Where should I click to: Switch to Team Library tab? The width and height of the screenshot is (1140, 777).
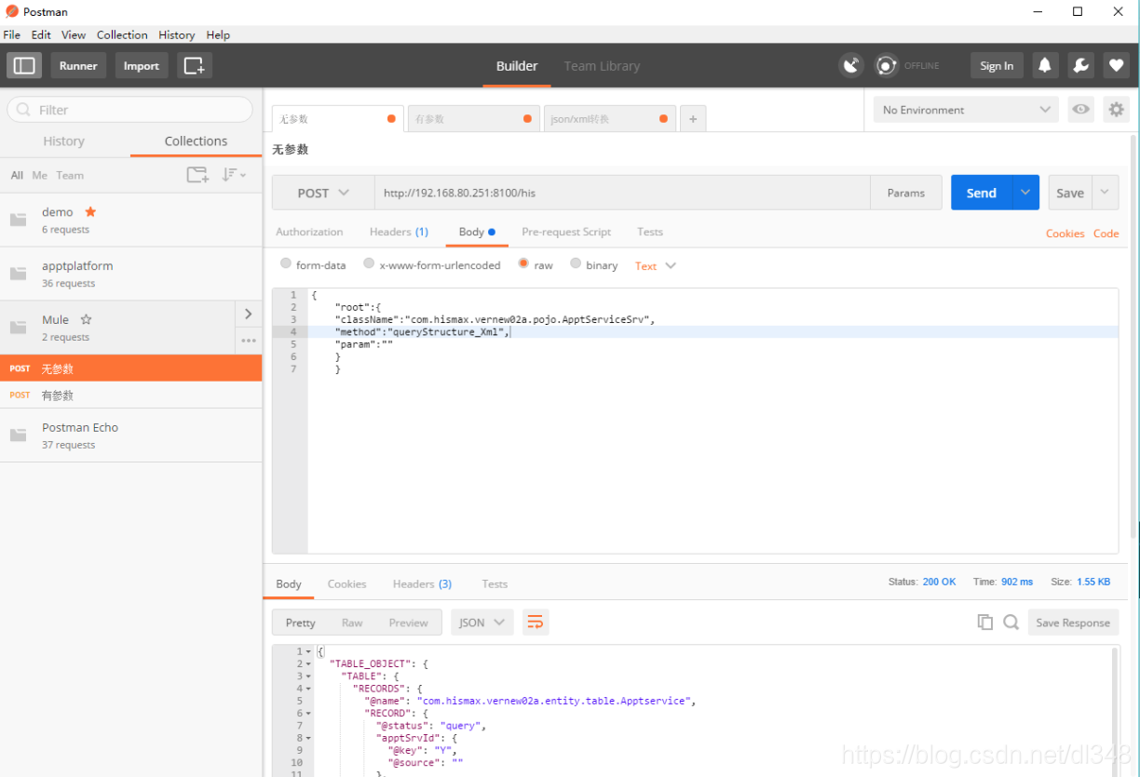click(x=602, y=66)
